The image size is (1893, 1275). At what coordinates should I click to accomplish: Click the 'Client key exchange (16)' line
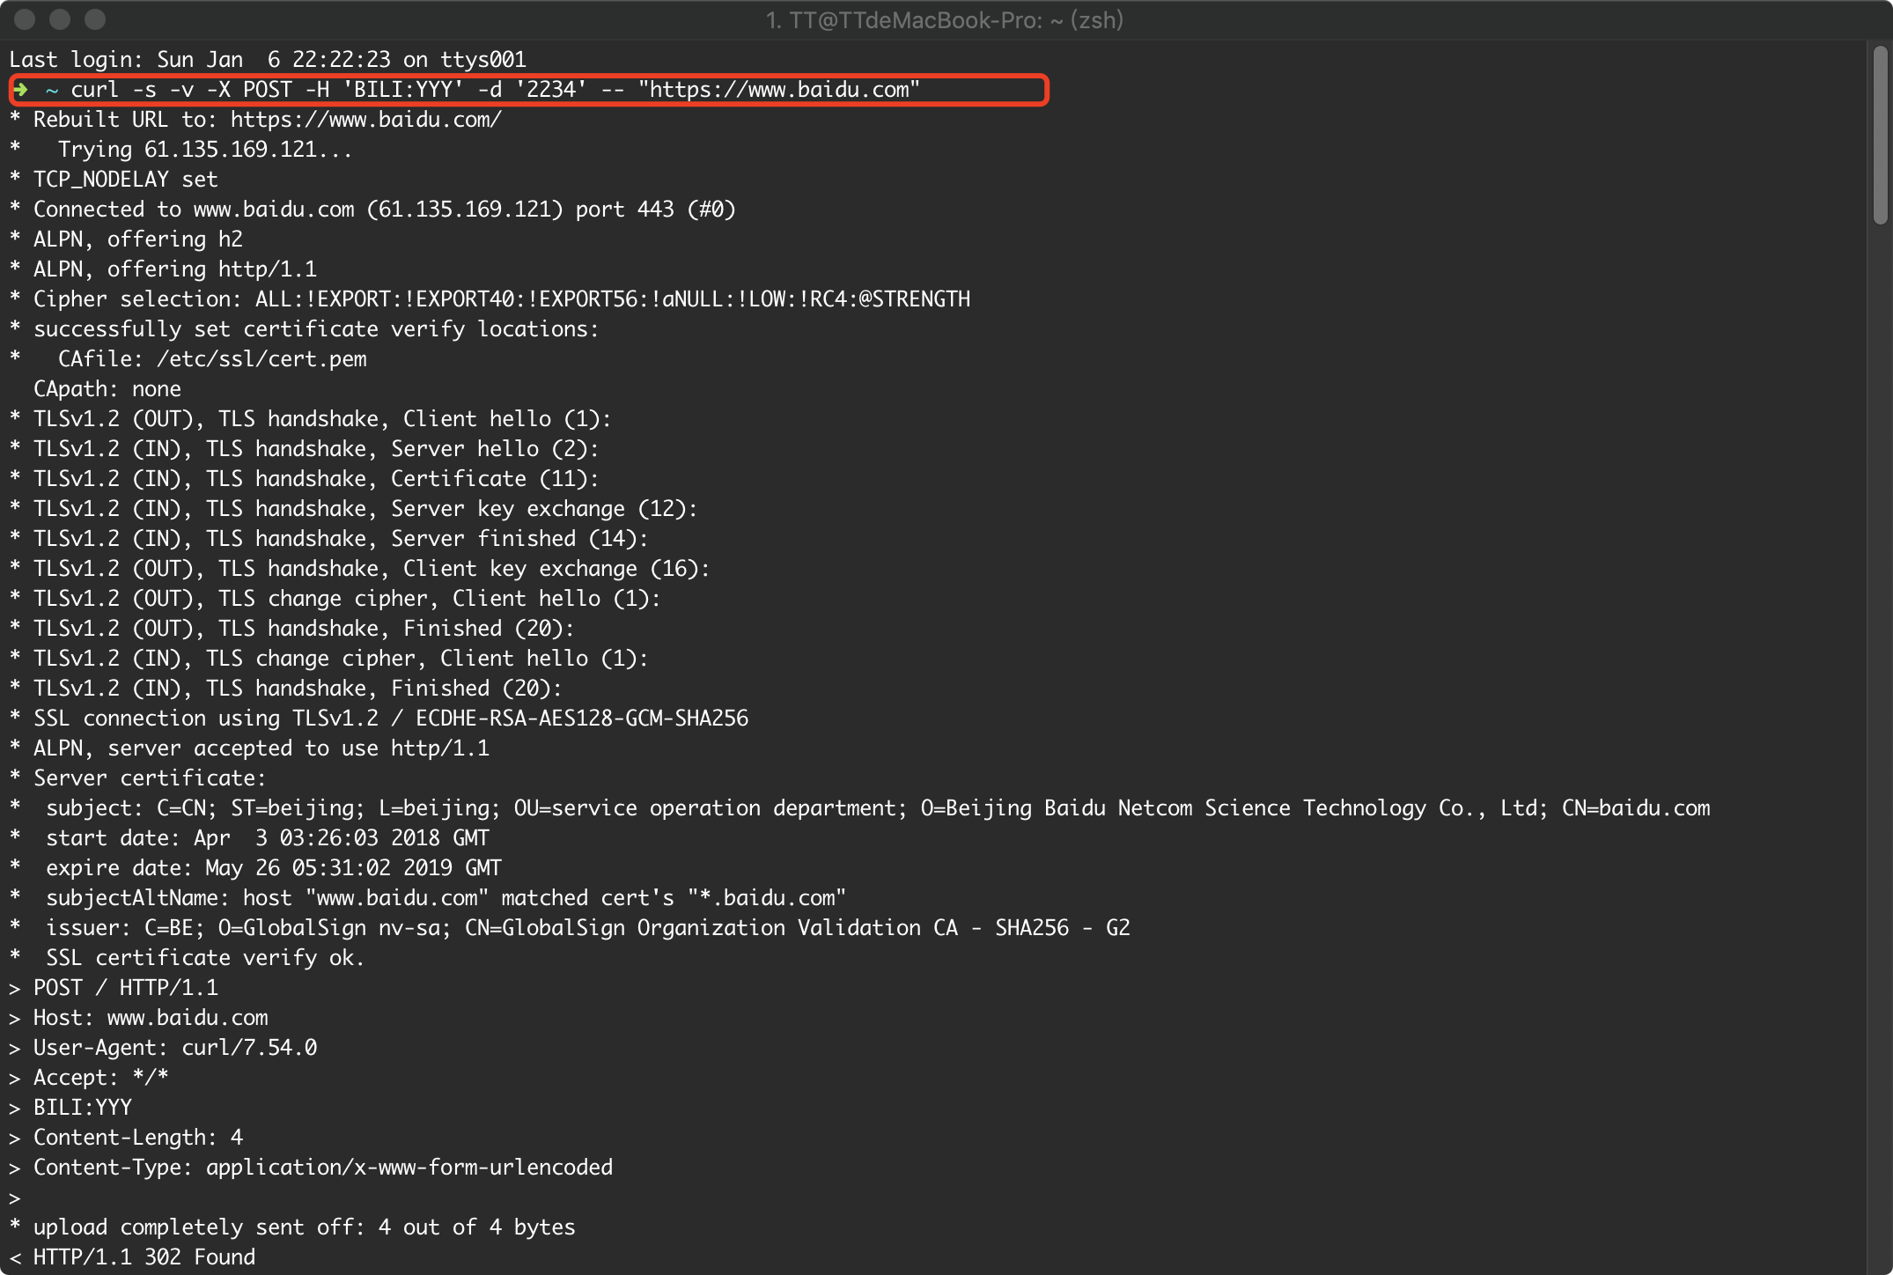click(359, 569)
